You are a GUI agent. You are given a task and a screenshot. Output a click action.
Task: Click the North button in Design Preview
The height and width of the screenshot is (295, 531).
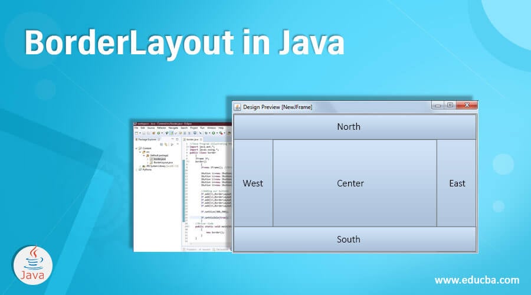[x=355, y=127]
